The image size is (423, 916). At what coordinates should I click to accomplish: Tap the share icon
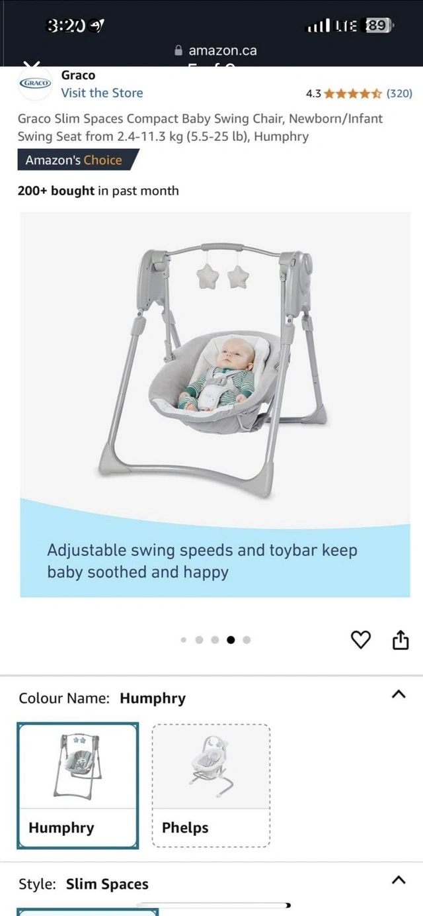401,640
